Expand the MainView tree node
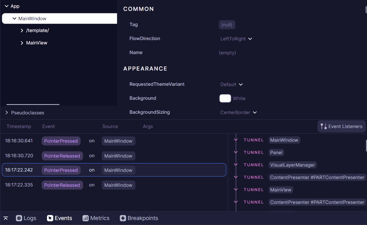This screenshot has height=225, width=367. pyautogui.click(x=22, y=43)
